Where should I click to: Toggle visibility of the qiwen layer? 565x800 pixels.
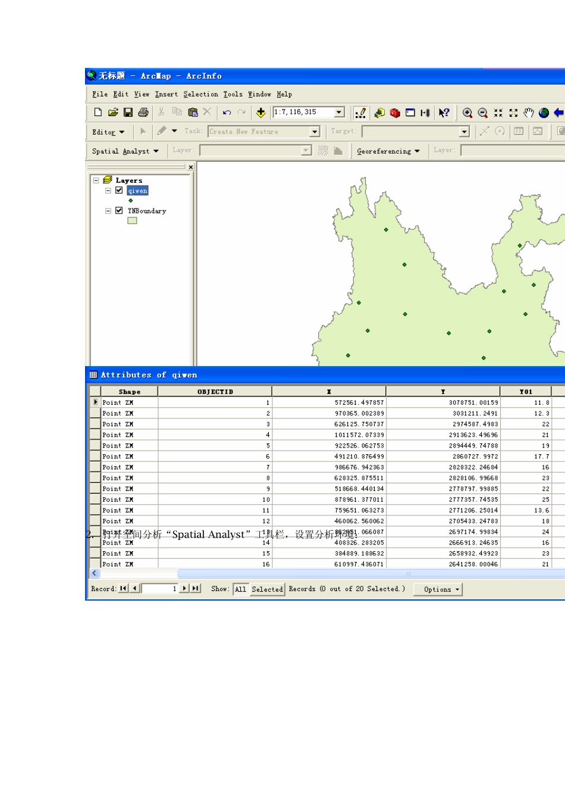(119, 190)
